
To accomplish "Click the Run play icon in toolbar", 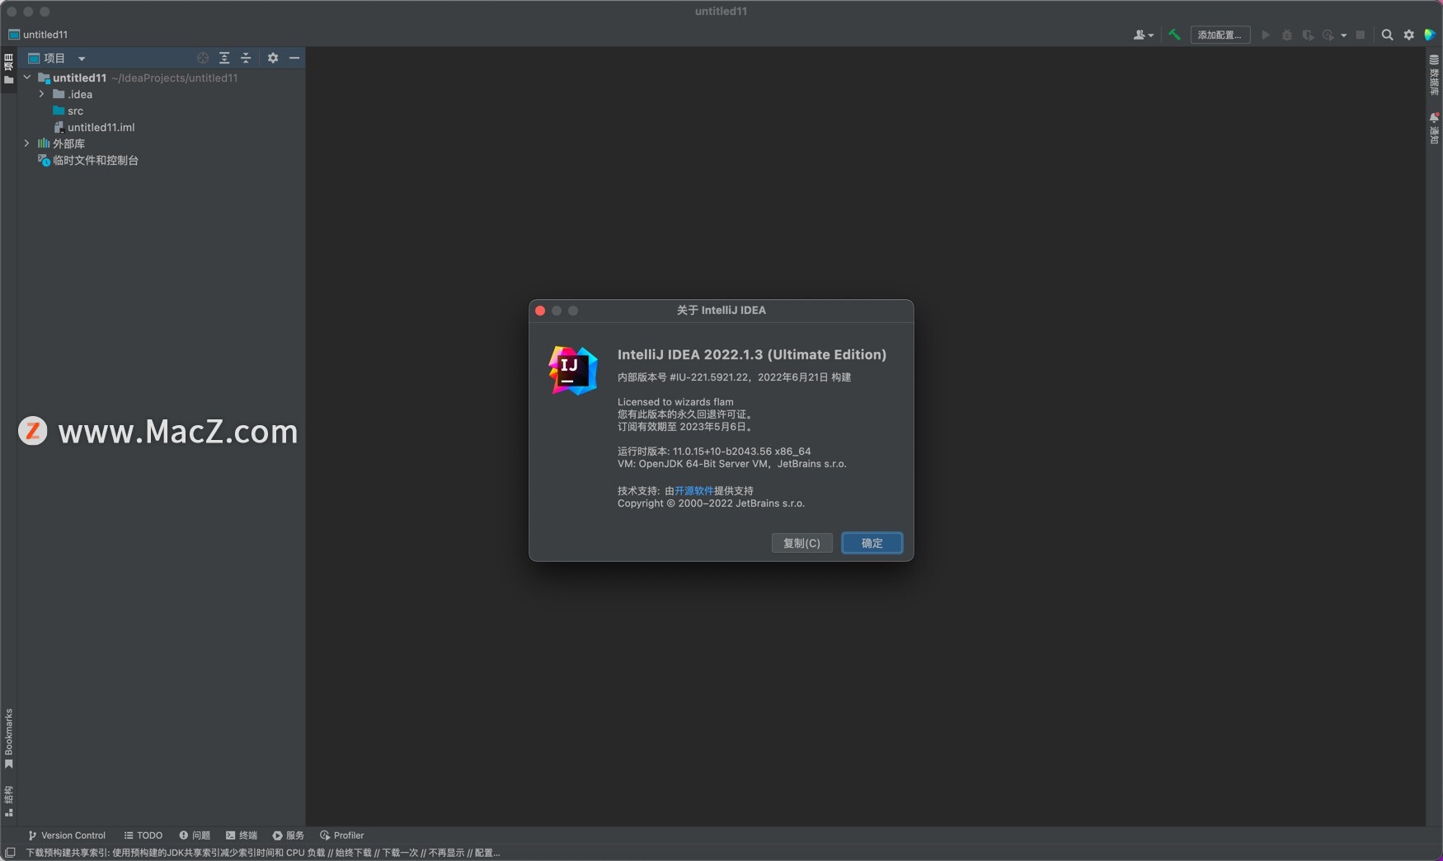I will [1266, 35].
